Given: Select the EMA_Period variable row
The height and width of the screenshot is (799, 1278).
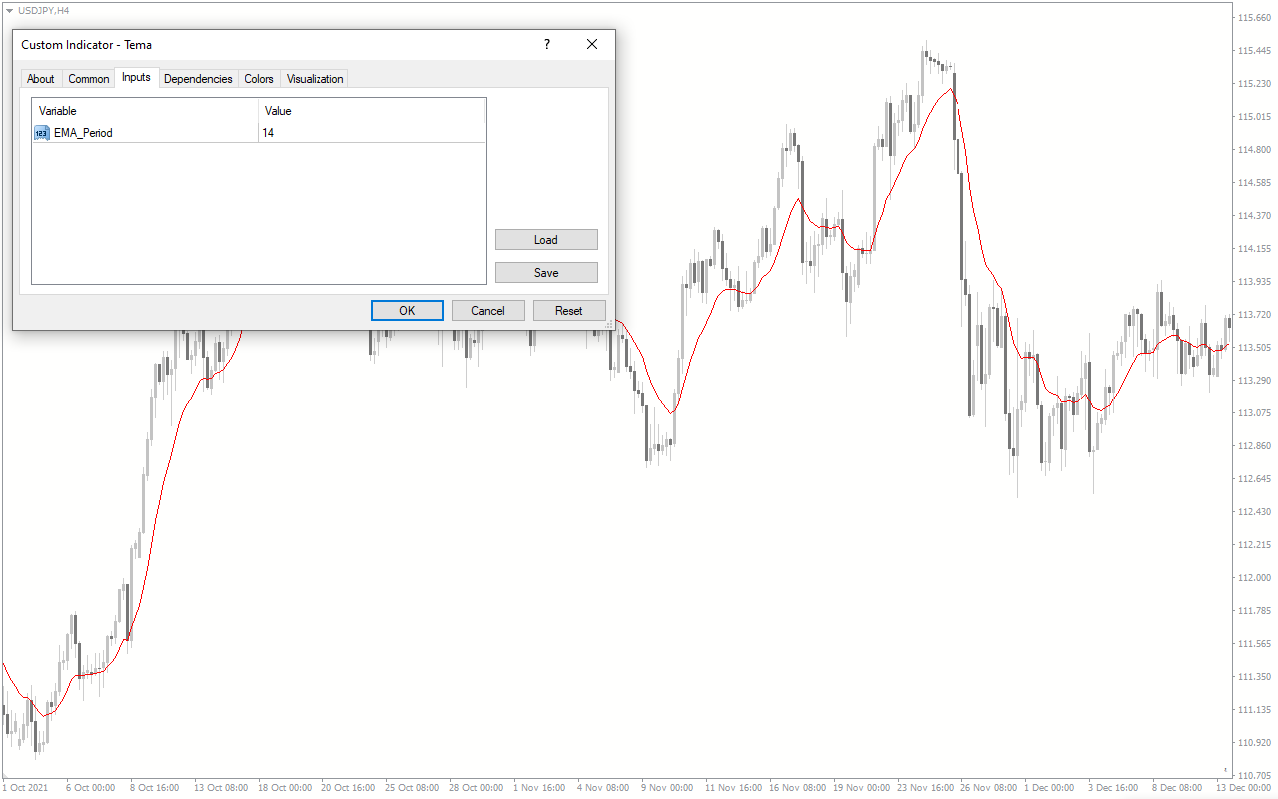Looking at the screenshot, I should [x=259, y=133].
